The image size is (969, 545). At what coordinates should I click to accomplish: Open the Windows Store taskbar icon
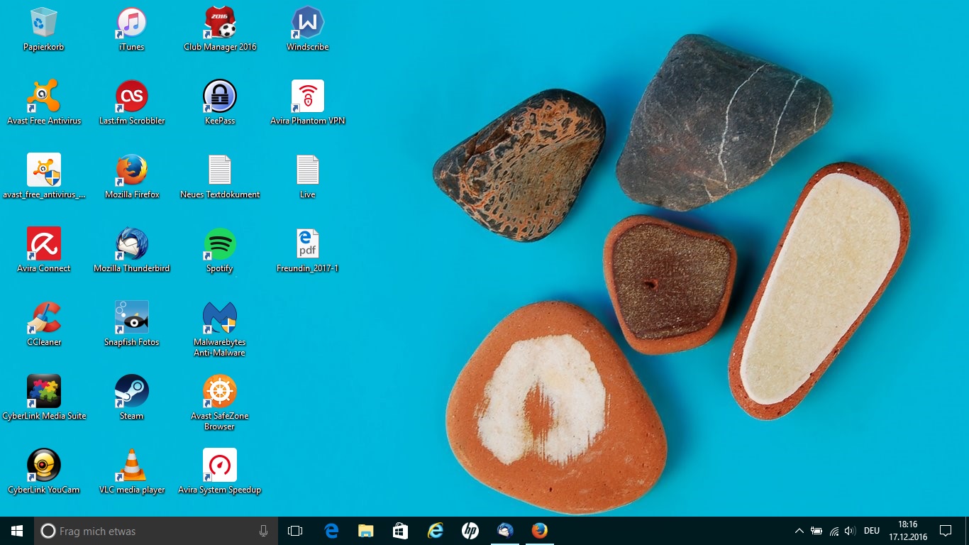click(x=400, y=531)
